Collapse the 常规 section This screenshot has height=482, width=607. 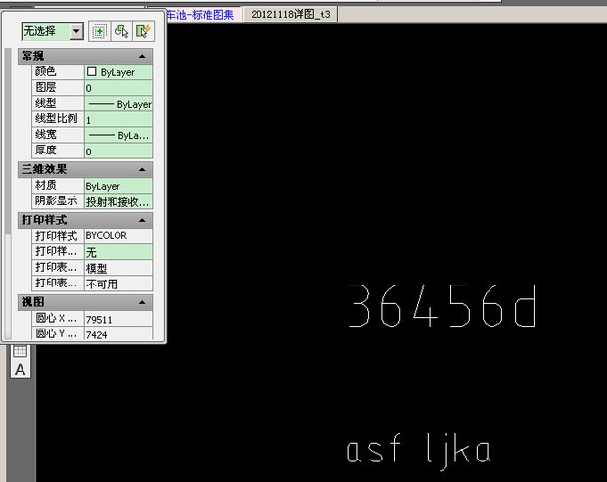tap(142, 57)
